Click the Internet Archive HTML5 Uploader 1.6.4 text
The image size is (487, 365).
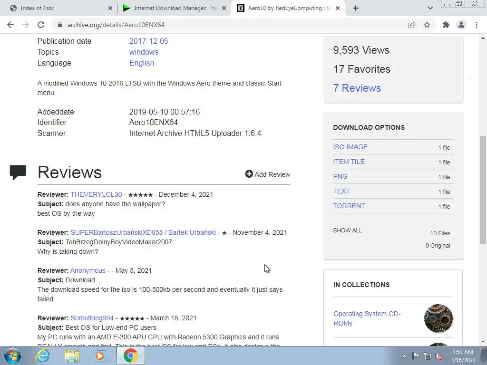(195, 133)
